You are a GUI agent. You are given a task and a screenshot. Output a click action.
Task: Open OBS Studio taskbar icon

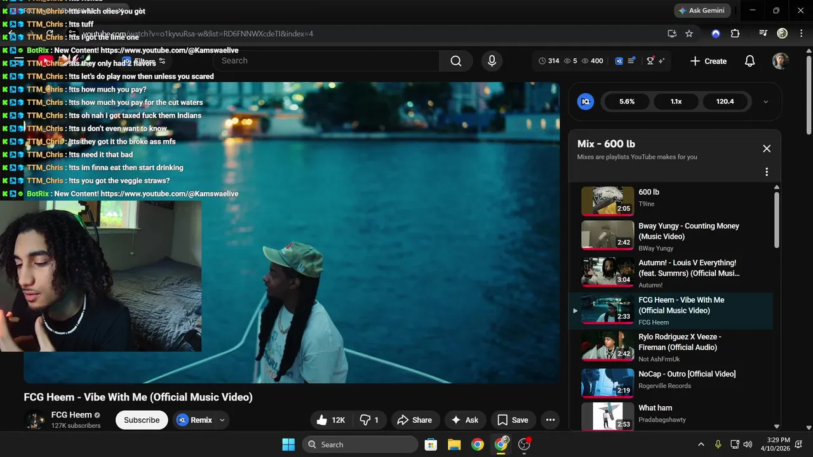click(525, 444)
